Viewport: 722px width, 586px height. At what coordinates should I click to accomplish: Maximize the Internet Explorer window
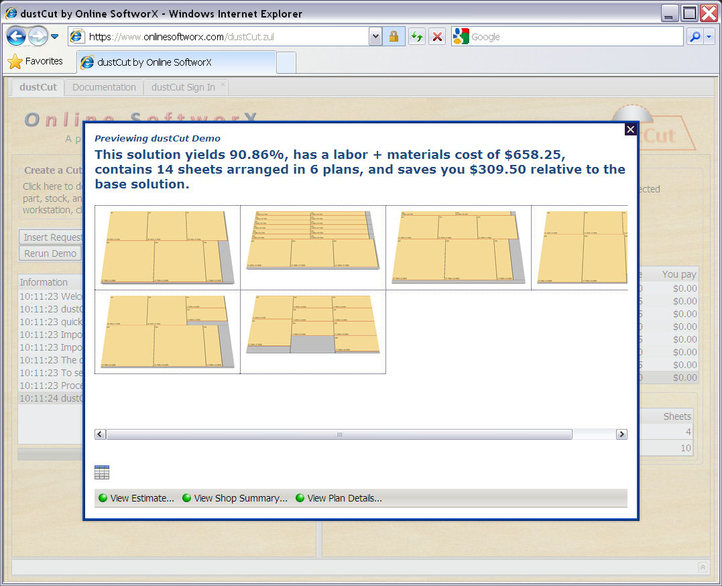tap(689, 13)
